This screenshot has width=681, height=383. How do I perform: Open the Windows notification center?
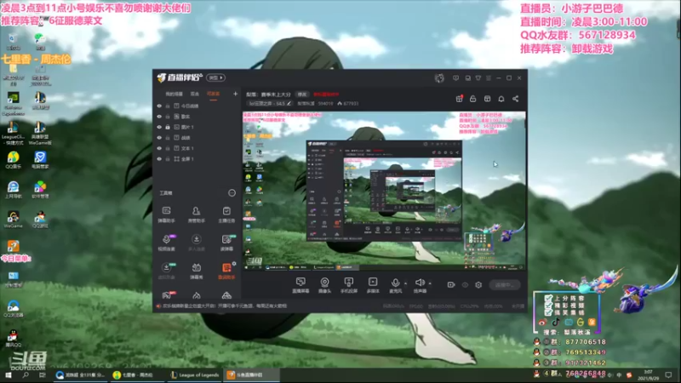coord(669,375)
